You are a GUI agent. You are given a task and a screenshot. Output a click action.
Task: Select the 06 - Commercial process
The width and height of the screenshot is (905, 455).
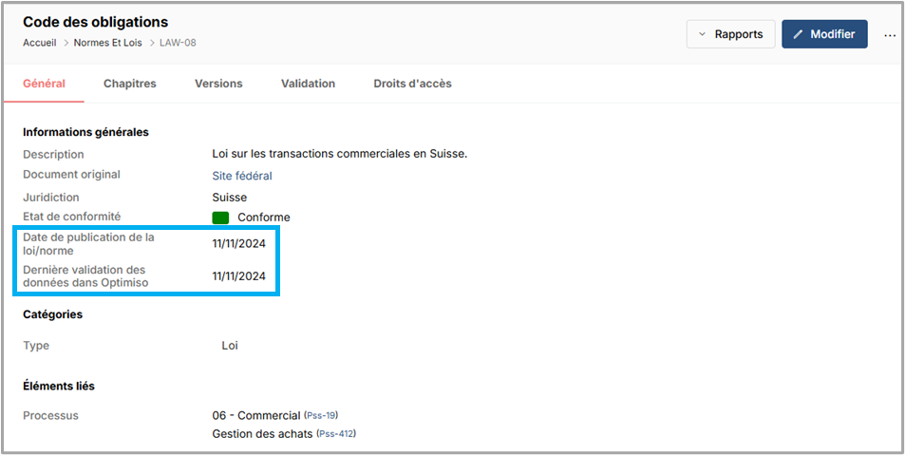tap(255, 416)
